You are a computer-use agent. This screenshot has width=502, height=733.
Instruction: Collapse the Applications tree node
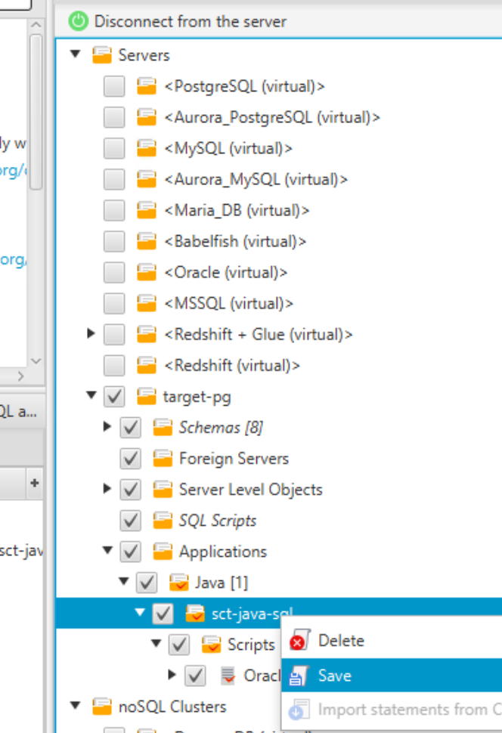[107, 551]
